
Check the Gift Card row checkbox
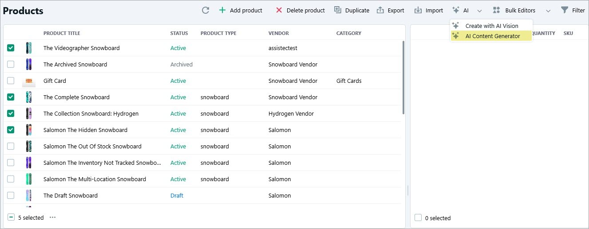11,81
